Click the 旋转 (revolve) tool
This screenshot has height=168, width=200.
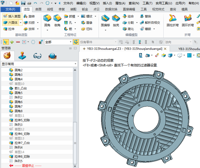tap(29, 16)
